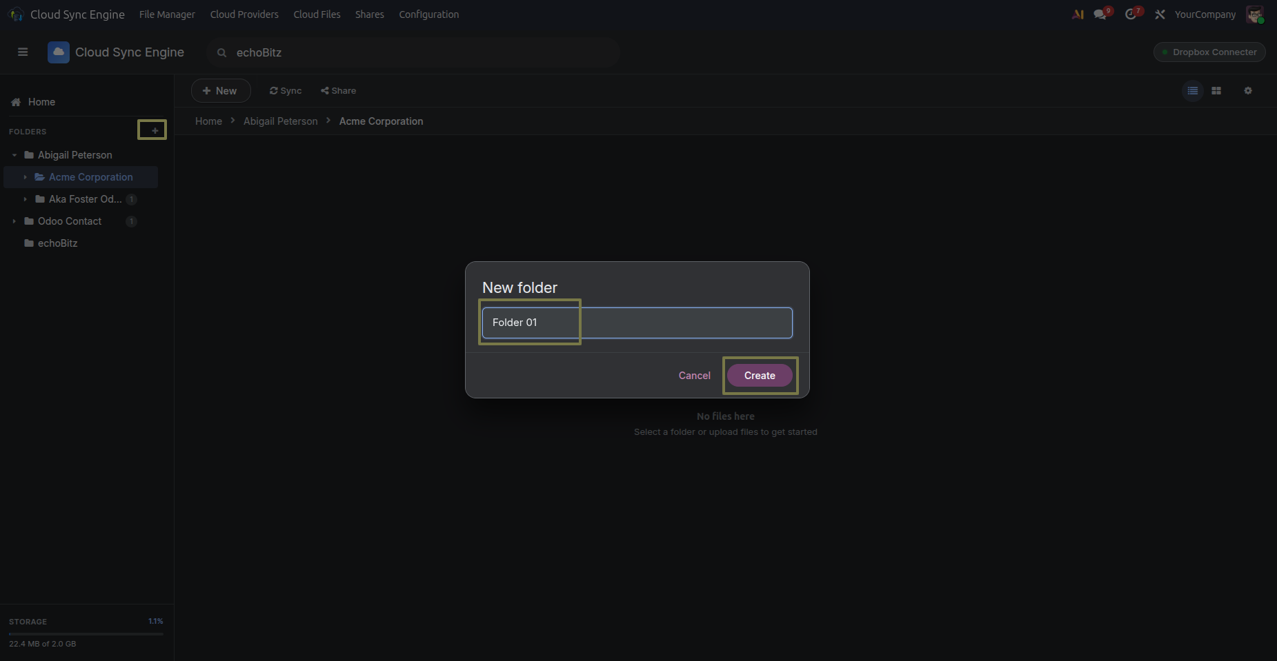Image resolution: width=1277 pixels, height=661 pixels.
Task: Add a folder with the plus icon
Action: point(155,130)
